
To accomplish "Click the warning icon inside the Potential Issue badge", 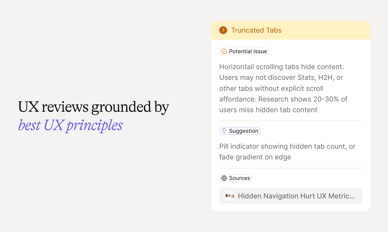I will pos(224,51).
